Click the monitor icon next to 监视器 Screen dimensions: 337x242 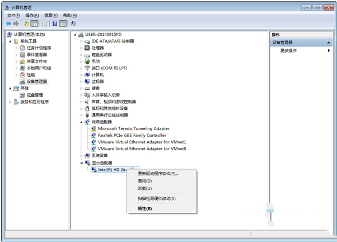tap(87, 82)
